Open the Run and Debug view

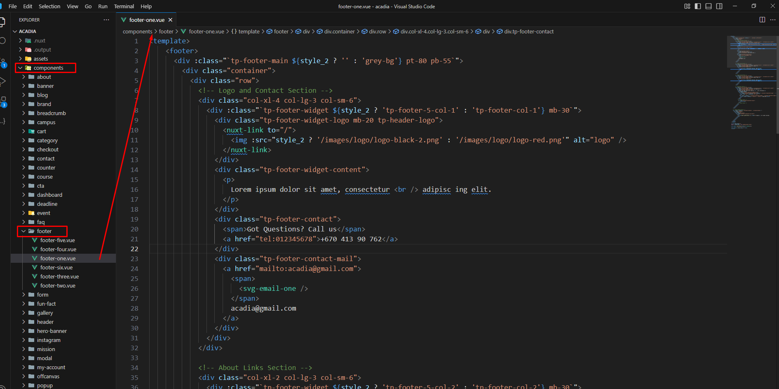[2, 81]
